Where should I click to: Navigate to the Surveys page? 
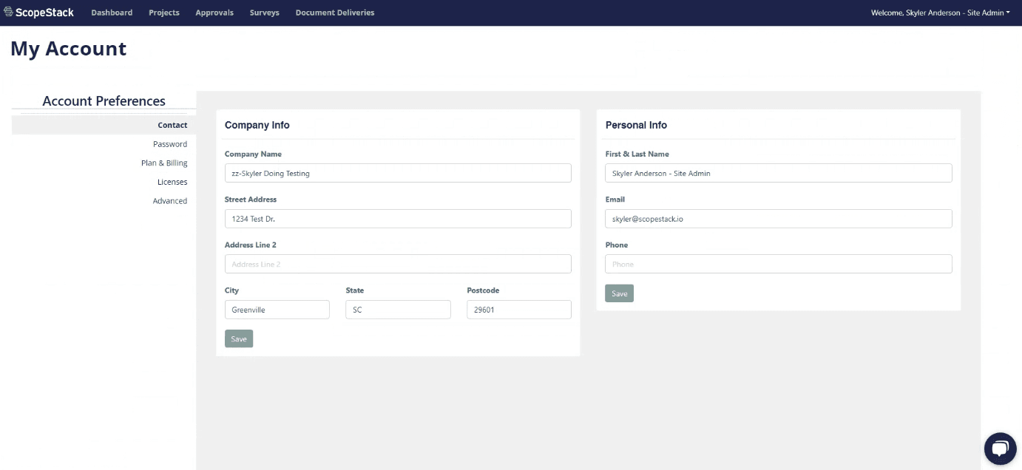pyautogui.click(x=265, y=13)
